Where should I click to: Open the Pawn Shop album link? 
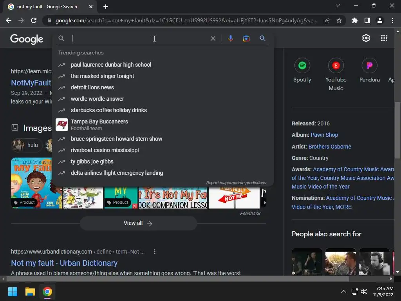324,135
